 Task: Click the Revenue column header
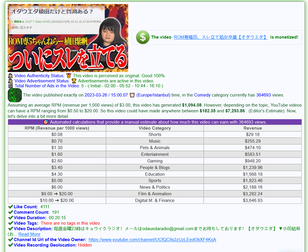253,128
